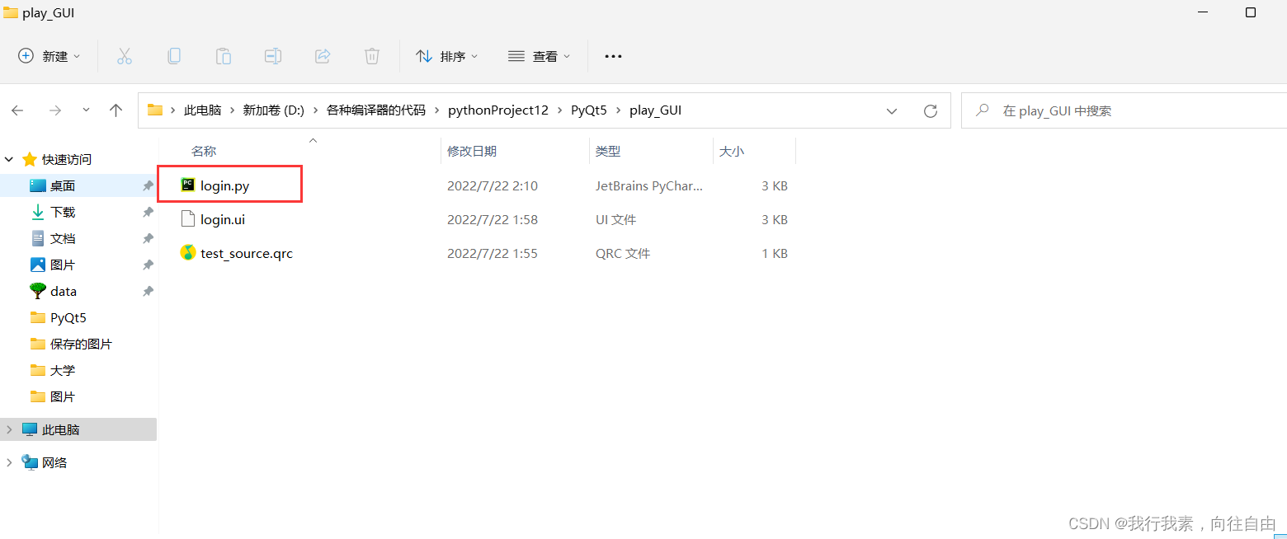This screenshot has height=539, width=1287.
Task: Expand the 此电脑 tree item
Action: [x=8, y=429]
